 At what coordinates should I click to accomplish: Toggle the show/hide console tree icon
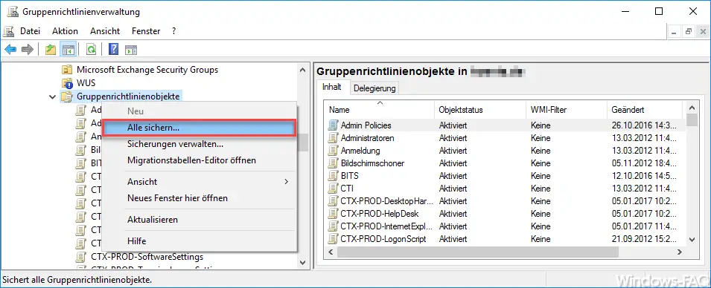coord(68,49)
